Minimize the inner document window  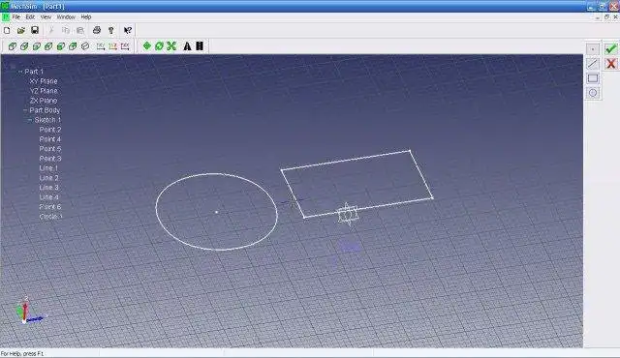click(597, 17)
